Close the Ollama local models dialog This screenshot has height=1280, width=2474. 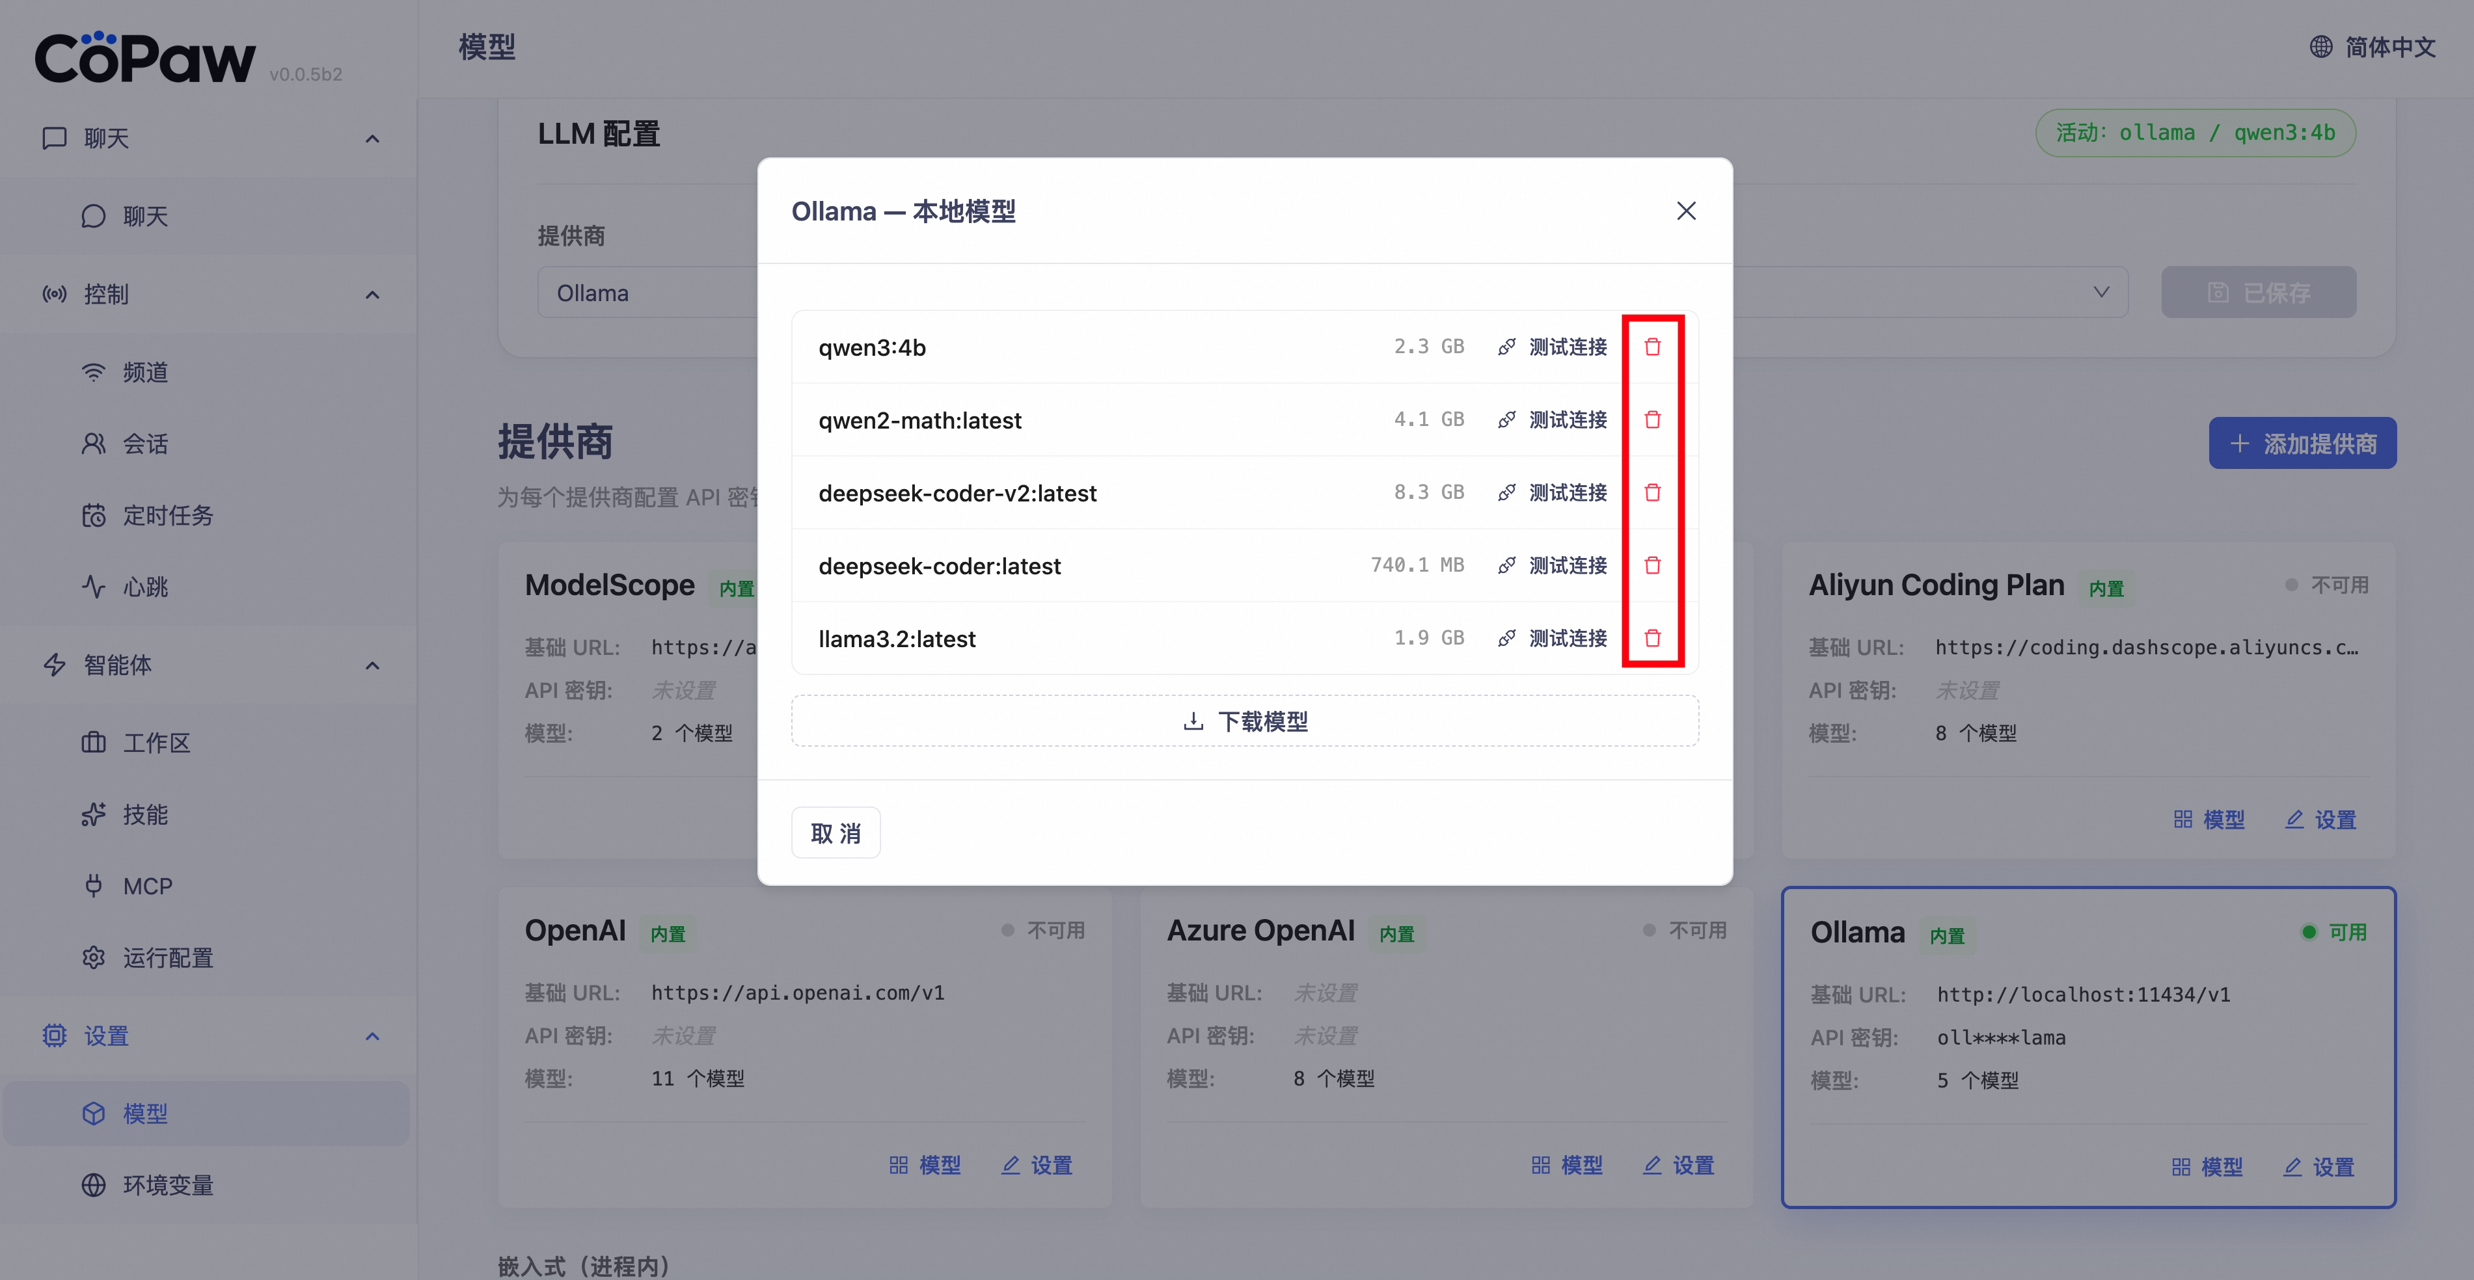click(x=1685, y=211)
